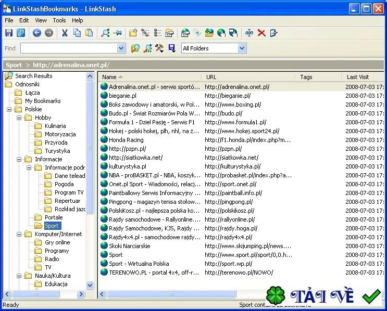Click the tag label icon
The height and width of the screenshot is (311, 387).
click(197, 33)
